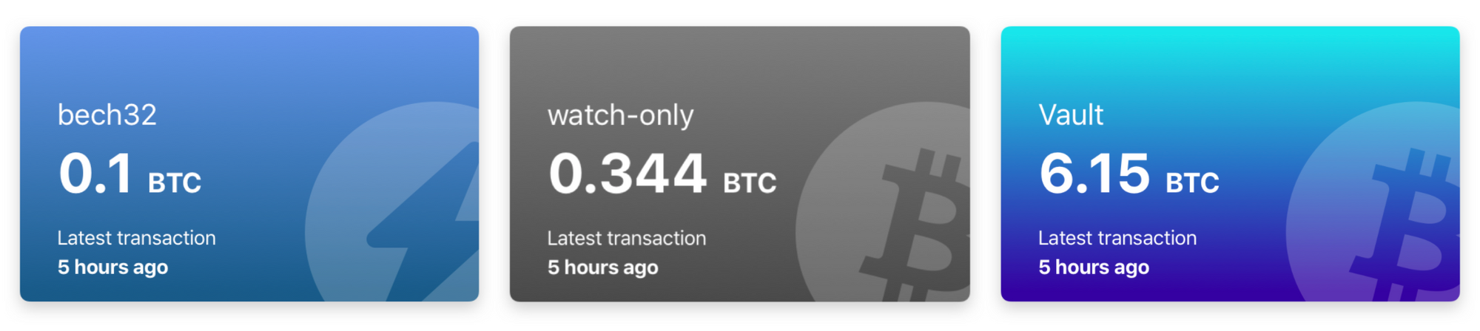This screenshot has width=1480, height=331.
Task: Click Latest transaction label on watch-only card
Action: (x=627, y=238)
